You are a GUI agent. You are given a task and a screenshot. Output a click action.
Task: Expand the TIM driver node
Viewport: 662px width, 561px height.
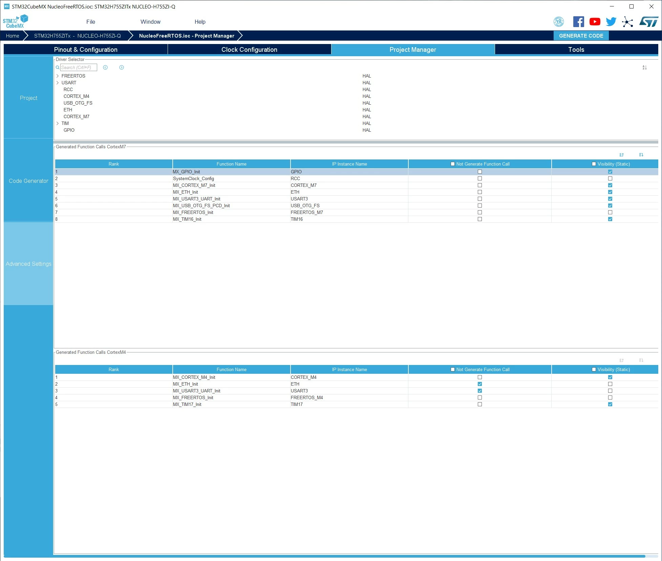click(58, 123)
